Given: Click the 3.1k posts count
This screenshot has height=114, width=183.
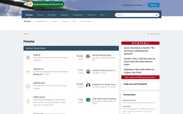Looking at the screenshot, I should tap(81, 70).
